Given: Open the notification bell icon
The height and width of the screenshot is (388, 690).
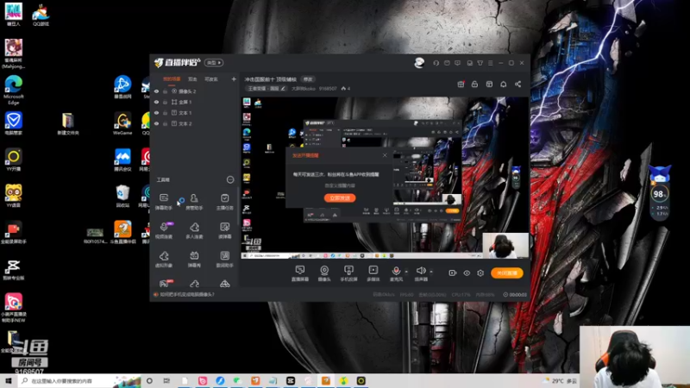Looking at the screenshot, I should 504,84.
